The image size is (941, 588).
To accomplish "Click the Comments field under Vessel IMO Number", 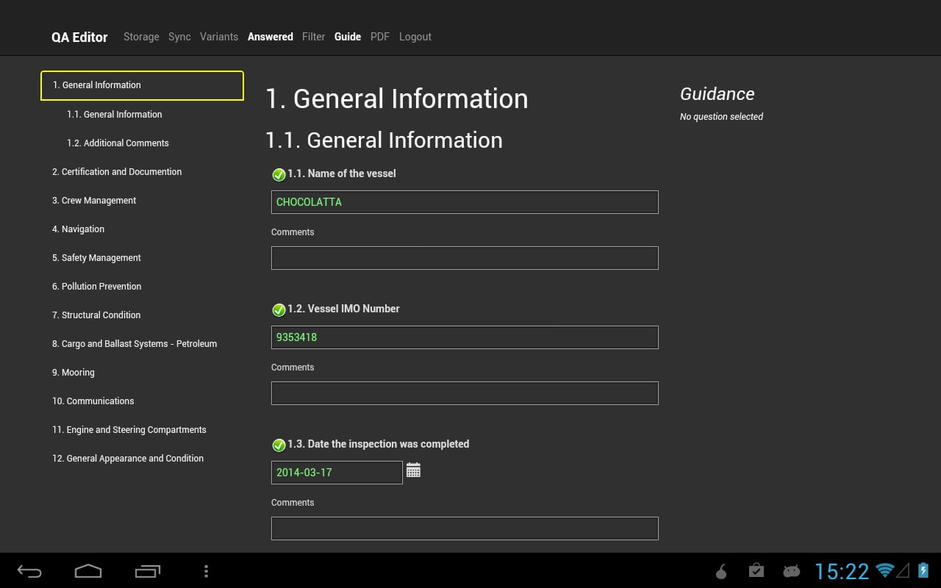I will (x=465, y=393).
